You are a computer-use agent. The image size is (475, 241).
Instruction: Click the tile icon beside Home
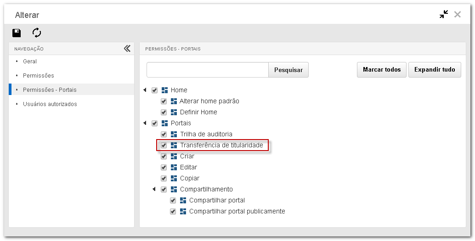[x=164, y=90]
